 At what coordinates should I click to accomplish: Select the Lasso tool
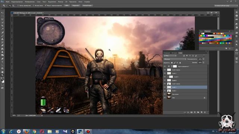(2, 19)
